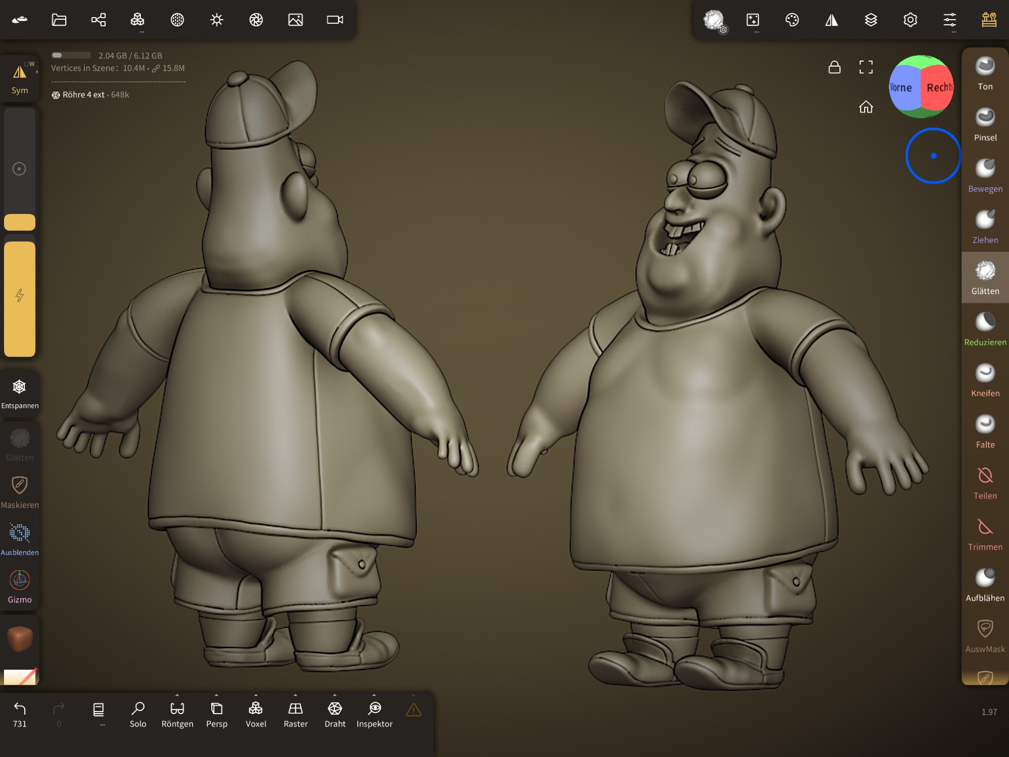Toggle Röntgen x-ray view
Image resolution: width=1009 pixels, height=757 pixels.
177,715
